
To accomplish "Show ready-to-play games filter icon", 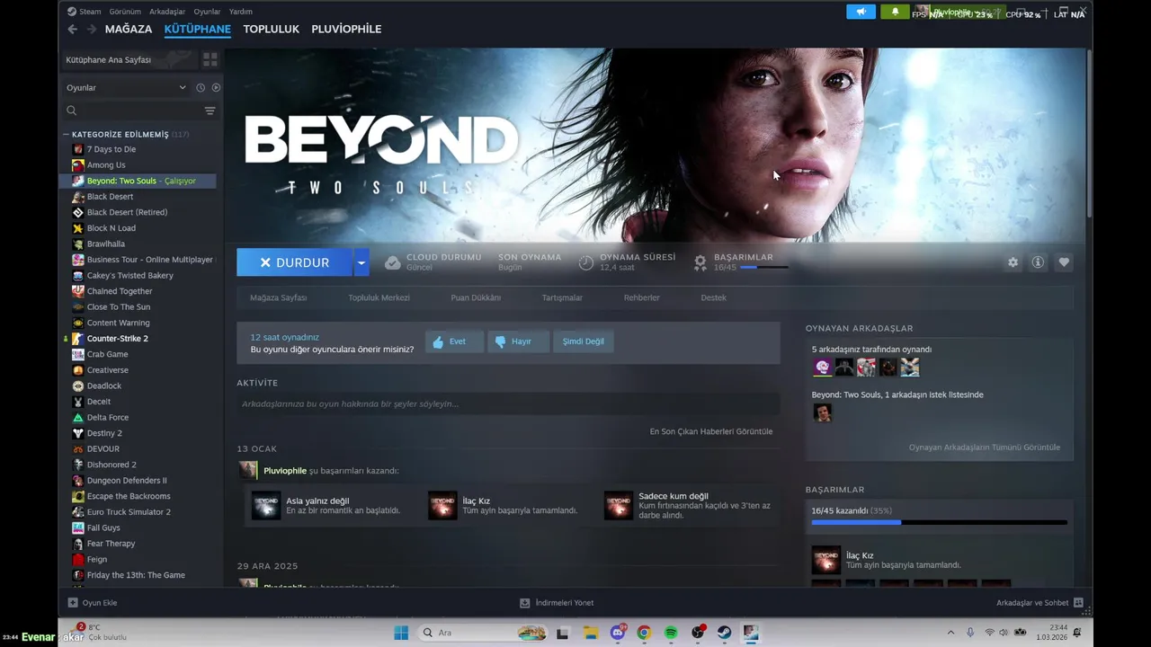I will 216,87.
